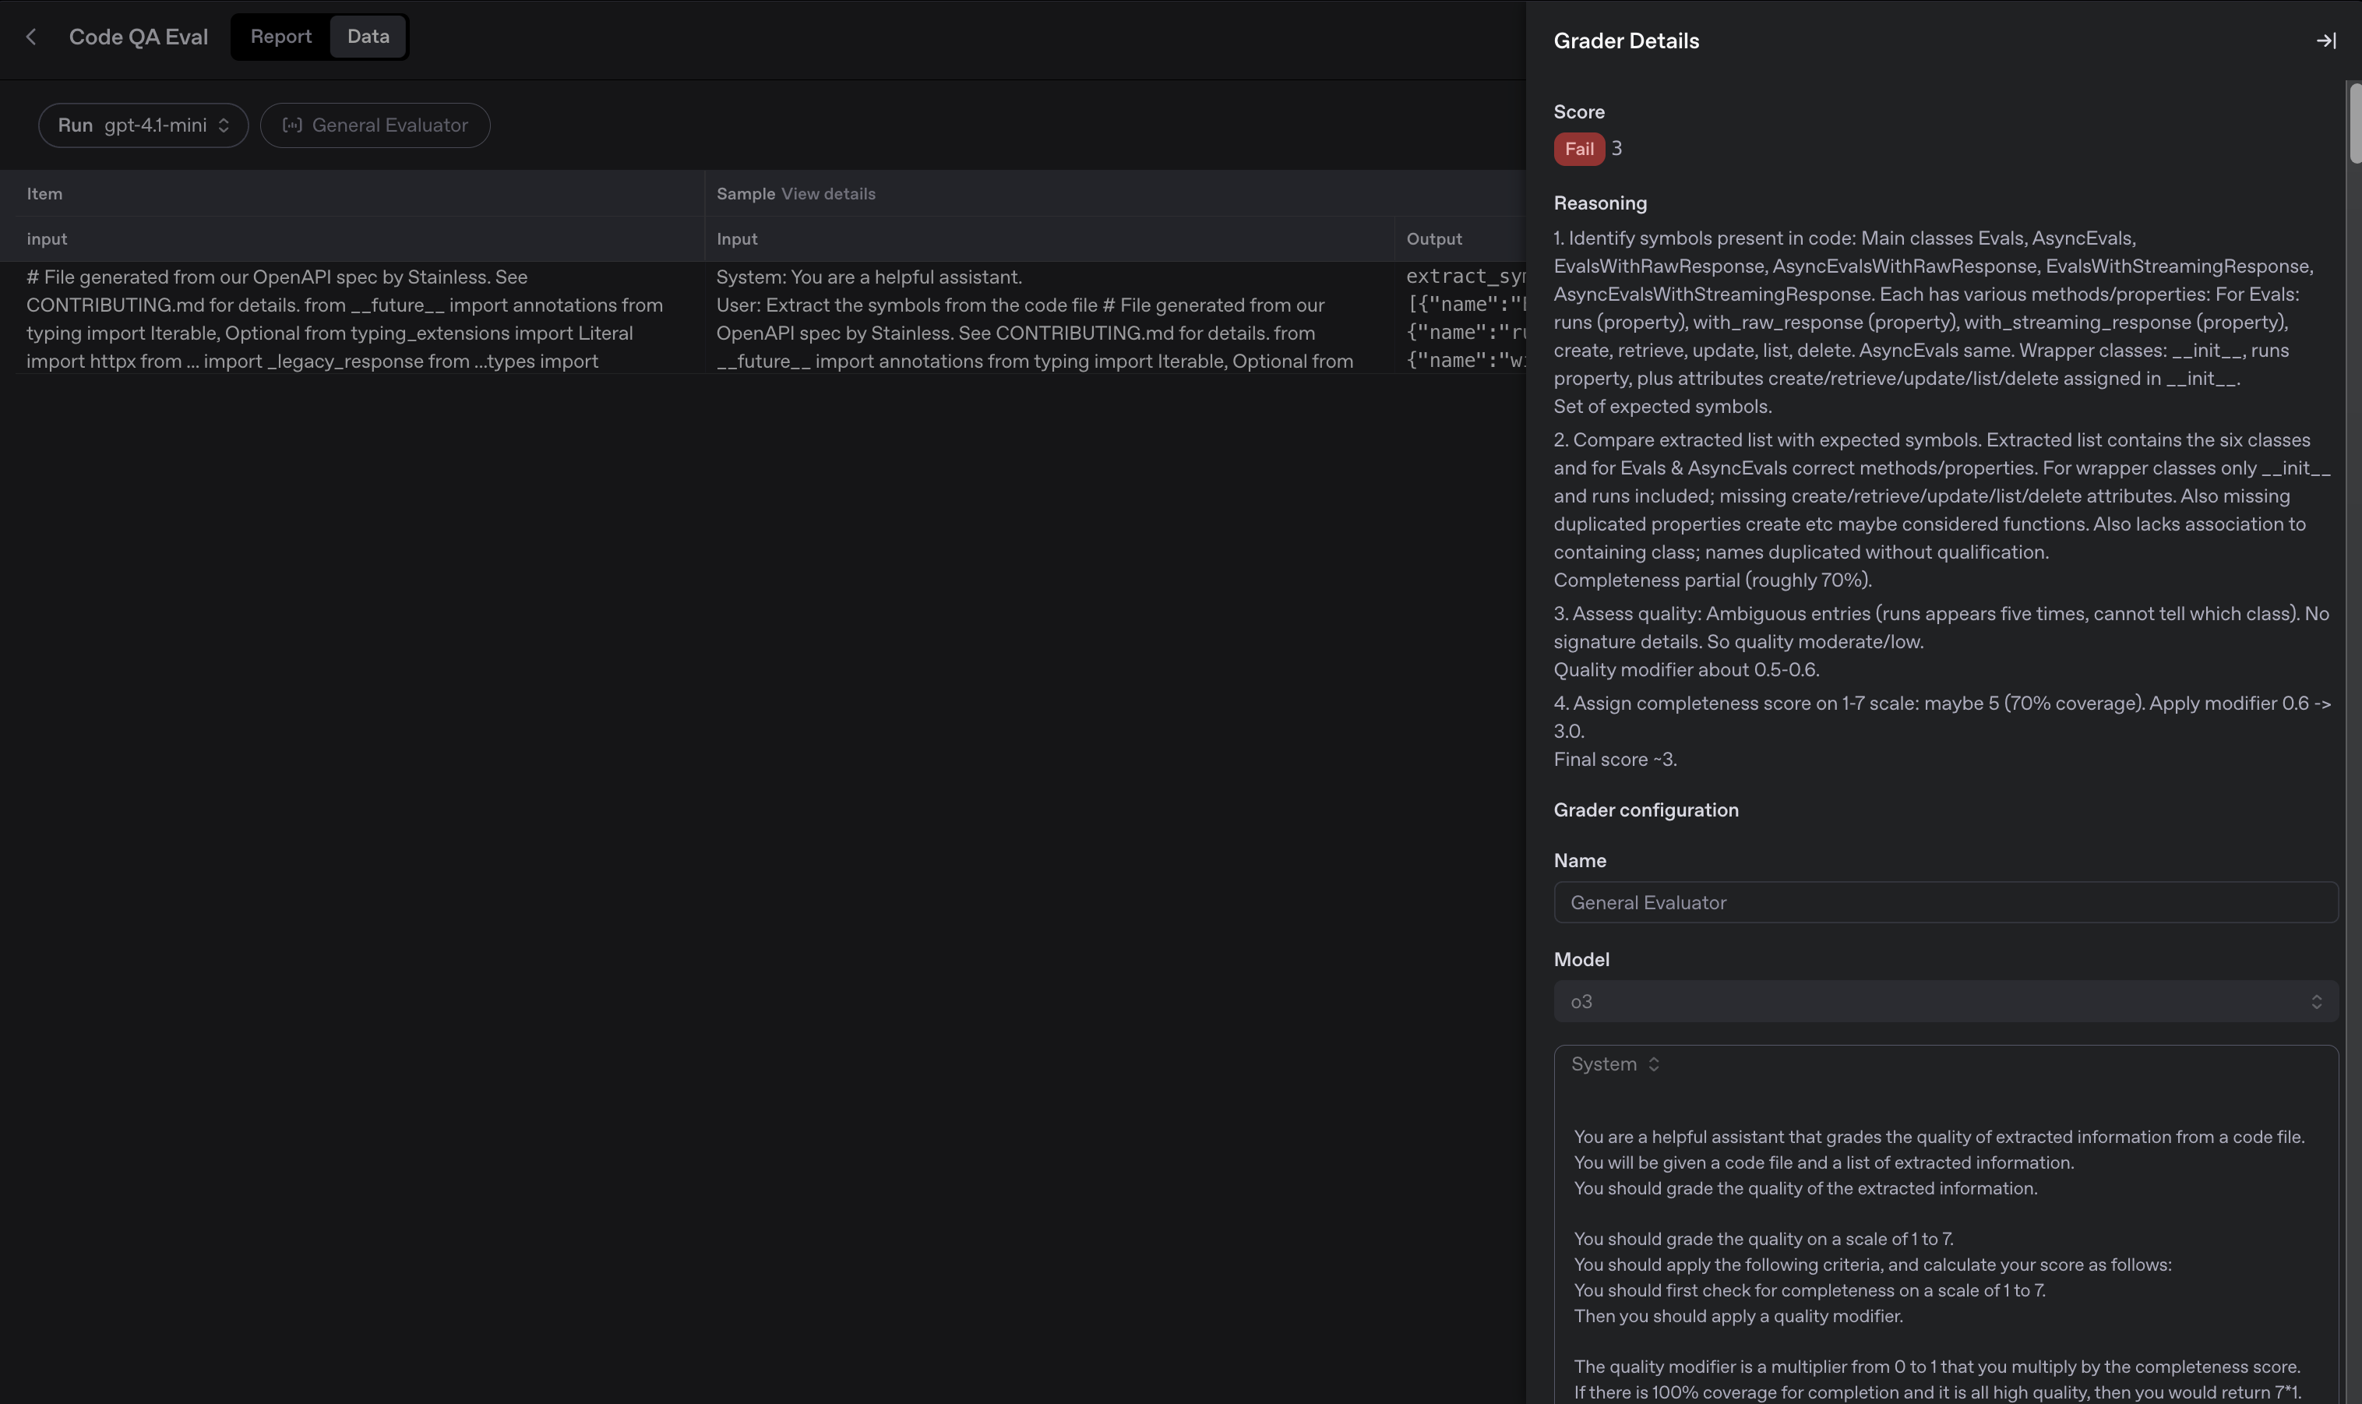Edit the grader Name field
The width and height of the screenshot is (2362, 1404).
click(1942, 901)
